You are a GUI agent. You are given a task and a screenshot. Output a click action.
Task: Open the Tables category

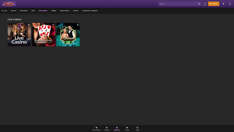pyautogui.click(x=54, y=11)
